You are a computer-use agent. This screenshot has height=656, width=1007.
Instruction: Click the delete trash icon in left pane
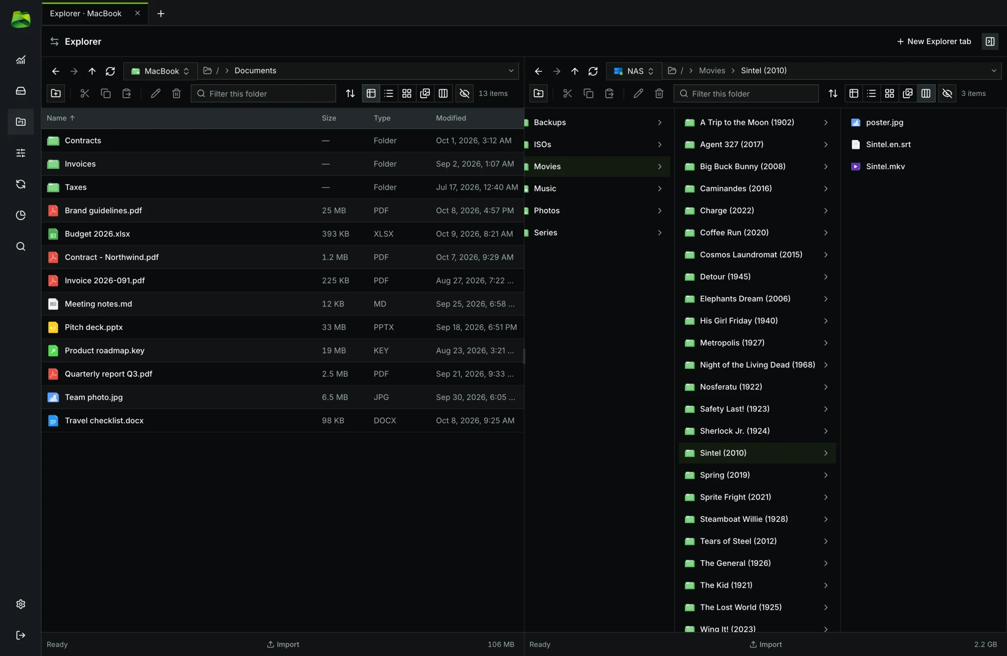tap(177, 93)
